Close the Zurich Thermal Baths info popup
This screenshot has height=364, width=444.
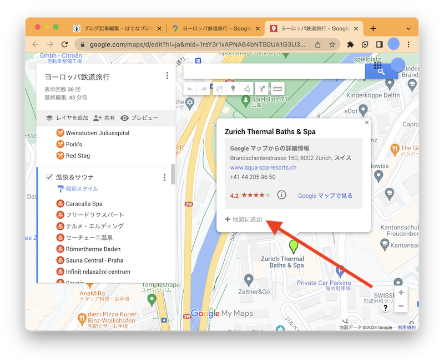point(367,122)
